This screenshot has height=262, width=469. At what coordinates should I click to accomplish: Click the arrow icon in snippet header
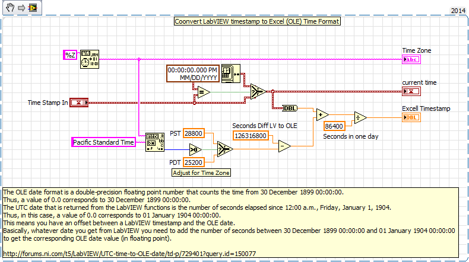[21, 8]
